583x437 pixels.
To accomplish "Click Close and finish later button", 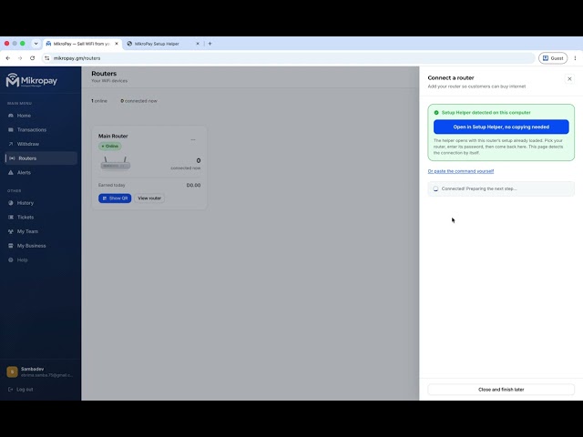I will click(x=501, y=390).
